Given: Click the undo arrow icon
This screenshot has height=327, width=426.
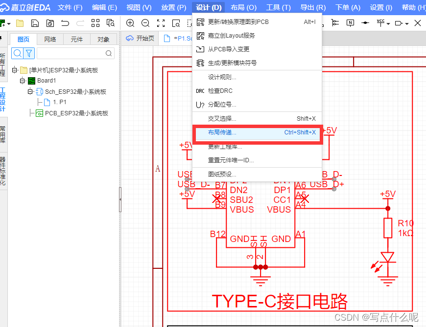Looking at the screenshot, I should click(65, 23).
